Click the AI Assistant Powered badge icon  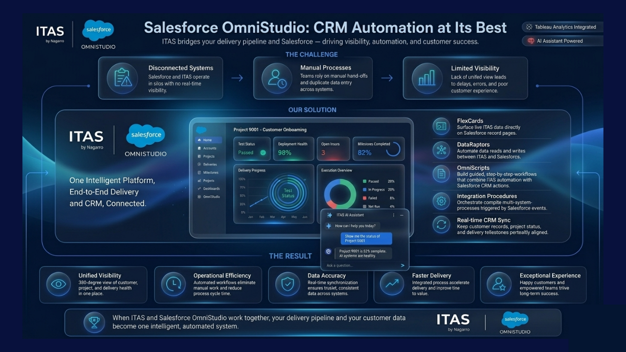pyautogui.click(x=531, y=41)
